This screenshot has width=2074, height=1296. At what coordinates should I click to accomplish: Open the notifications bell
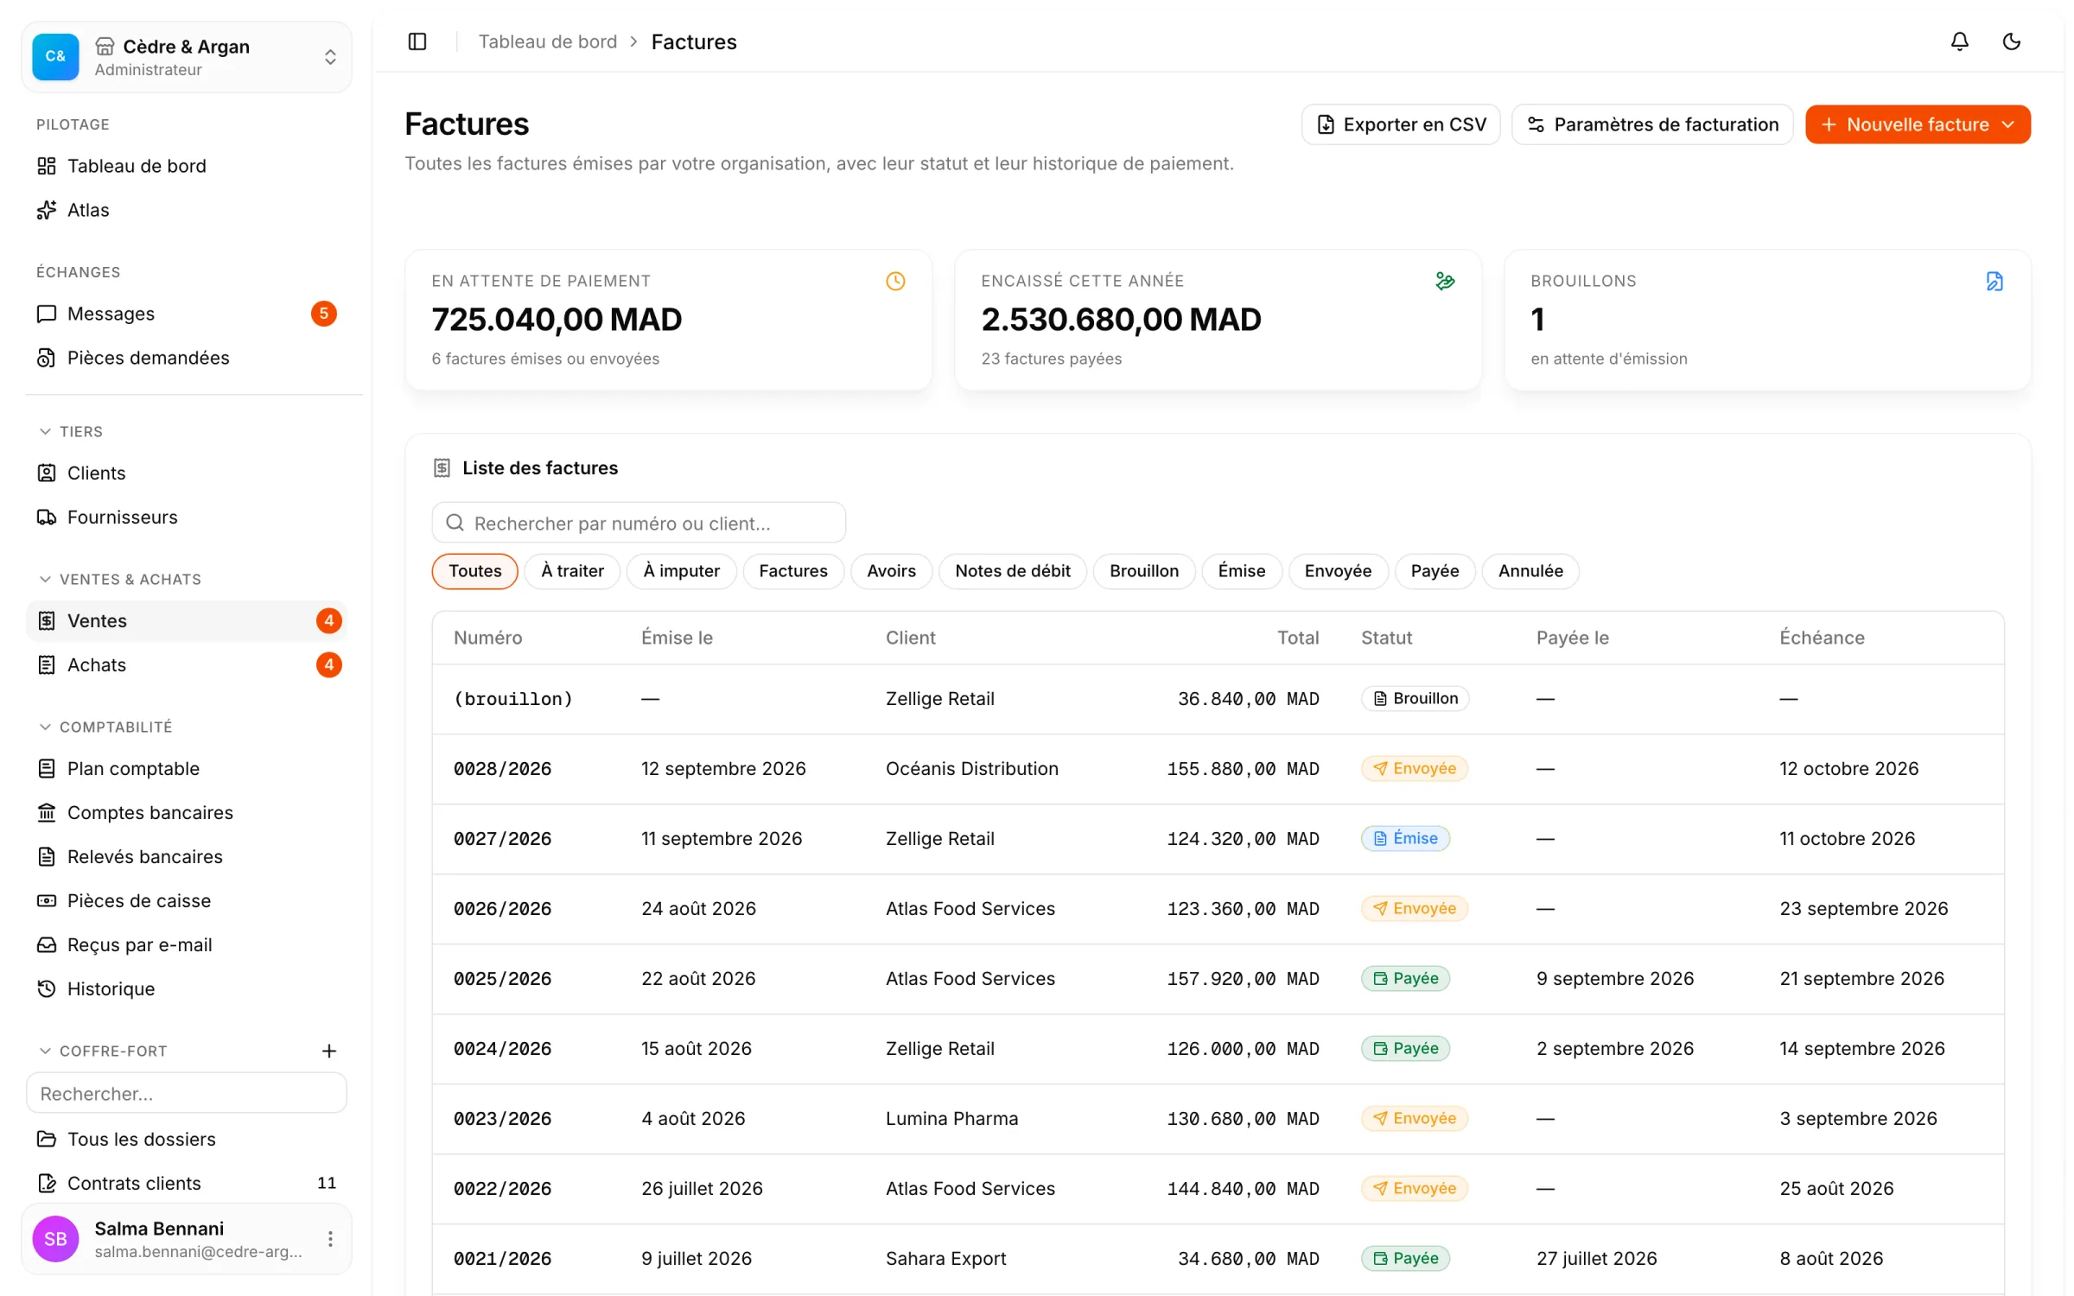click(x=1959, y=41)
